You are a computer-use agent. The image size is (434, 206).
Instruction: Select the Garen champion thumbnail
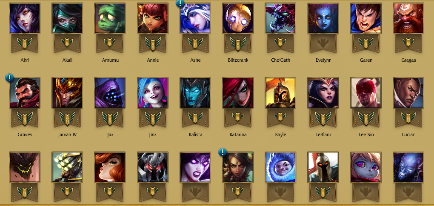tap(365, 18)
